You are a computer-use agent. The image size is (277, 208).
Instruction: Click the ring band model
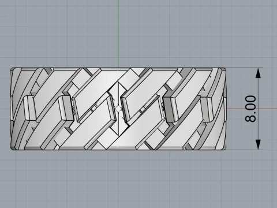click(118, 109)
